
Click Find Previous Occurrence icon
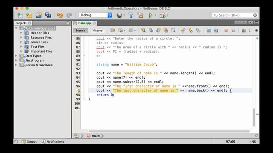pyautogui.click(x=151, y=30)
